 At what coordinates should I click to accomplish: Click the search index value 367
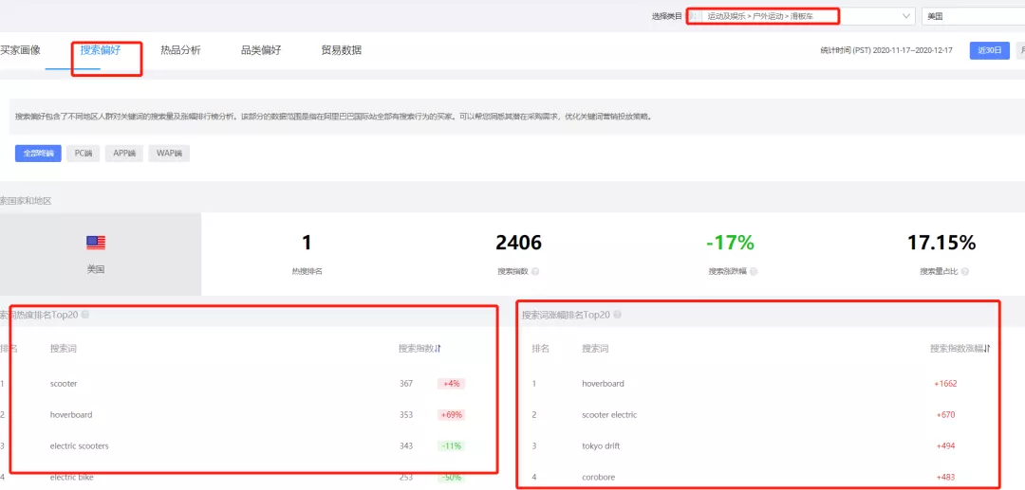coord(406,384)
